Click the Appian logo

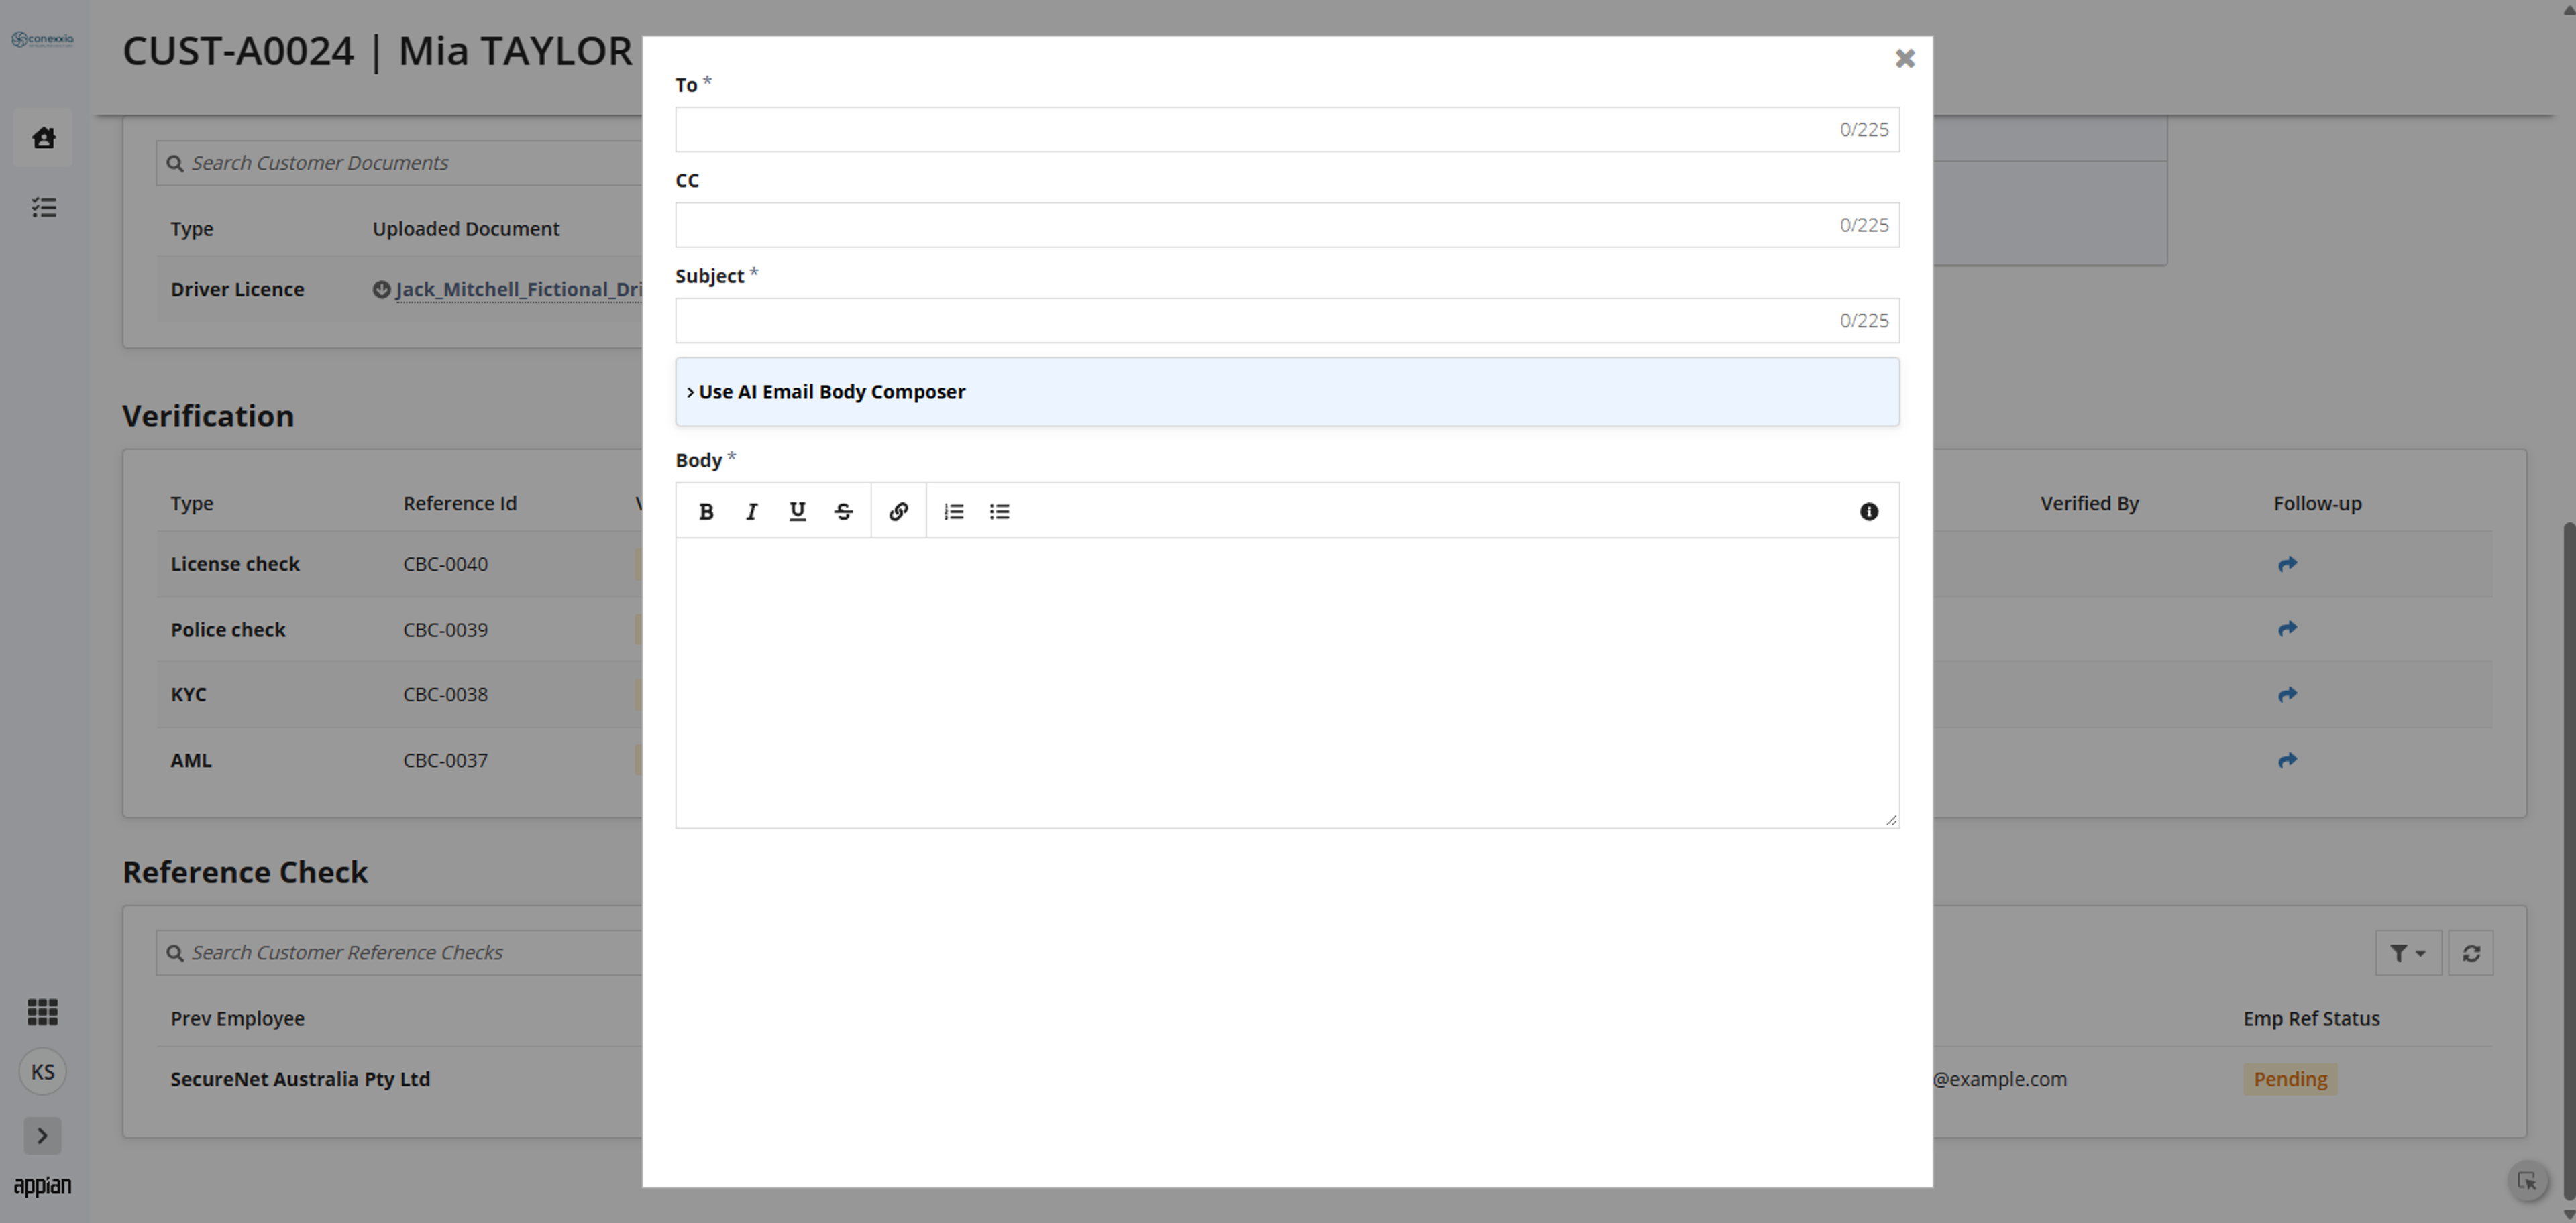(42, 1186)
